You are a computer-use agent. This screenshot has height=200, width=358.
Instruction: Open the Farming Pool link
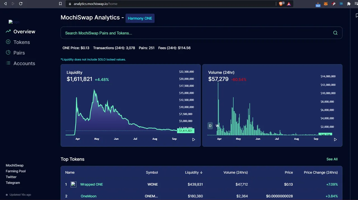[x=16, y=171]
